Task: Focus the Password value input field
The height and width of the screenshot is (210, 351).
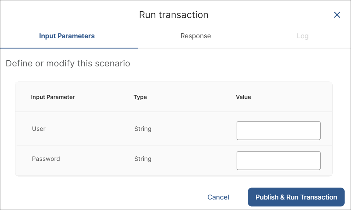Action: click(x=278, y=160)
